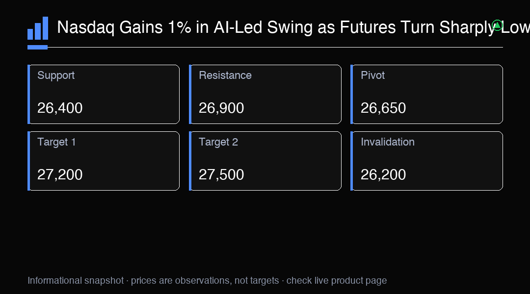Click the 27,200 target value
530x294 pixels.
click(x=60, y=174)
